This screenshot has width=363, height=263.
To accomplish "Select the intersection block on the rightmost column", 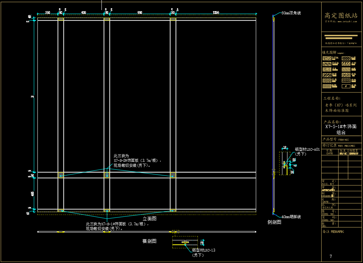I will [173, 175].
